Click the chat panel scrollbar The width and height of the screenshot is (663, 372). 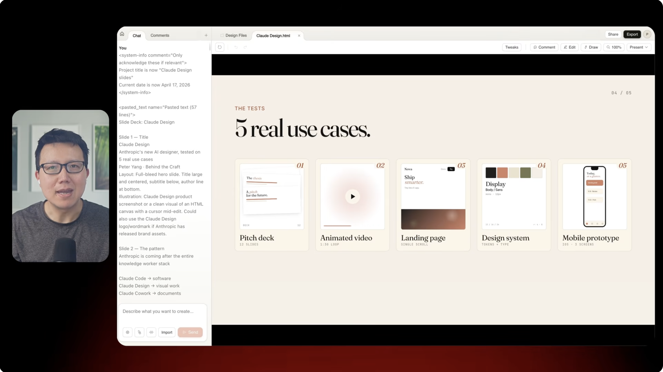[x=209, y=47]
